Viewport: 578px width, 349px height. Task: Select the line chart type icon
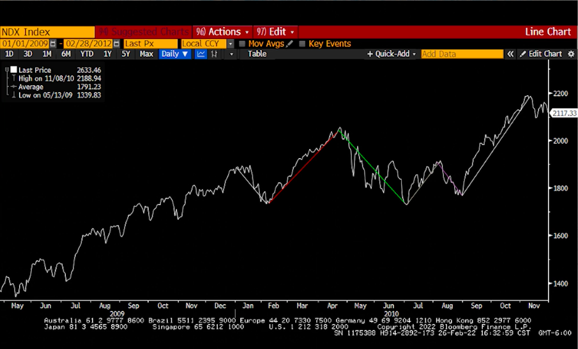[201, 54]
